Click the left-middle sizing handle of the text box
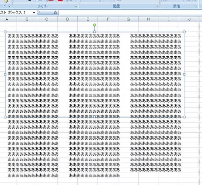This screenshot has height=185, width=202. (x=5, y=74)
